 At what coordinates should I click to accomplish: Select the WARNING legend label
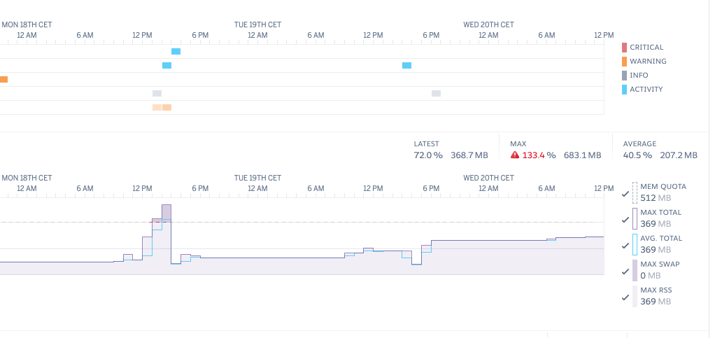click(x=648, y=61)
